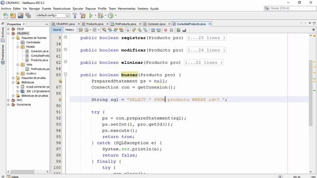Show the opened documents list arrow
Image resolution: width=317 pixels, height=178 pixels.
pyautogui.click(x=310, y=23)
